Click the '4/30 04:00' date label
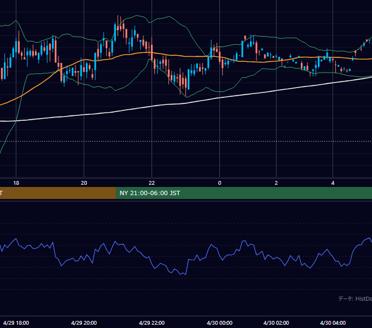The width and height of the screenshot is (372, 328). pos(333,323)
